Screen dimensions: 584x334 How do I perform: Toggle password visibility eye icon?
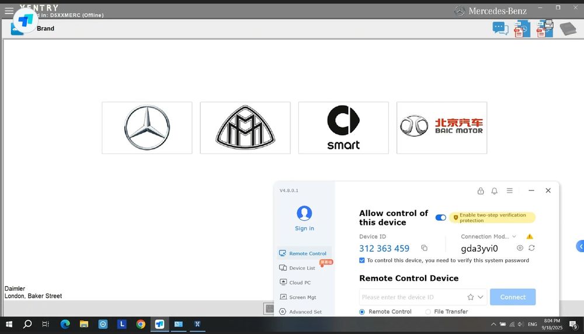(520, 248)
